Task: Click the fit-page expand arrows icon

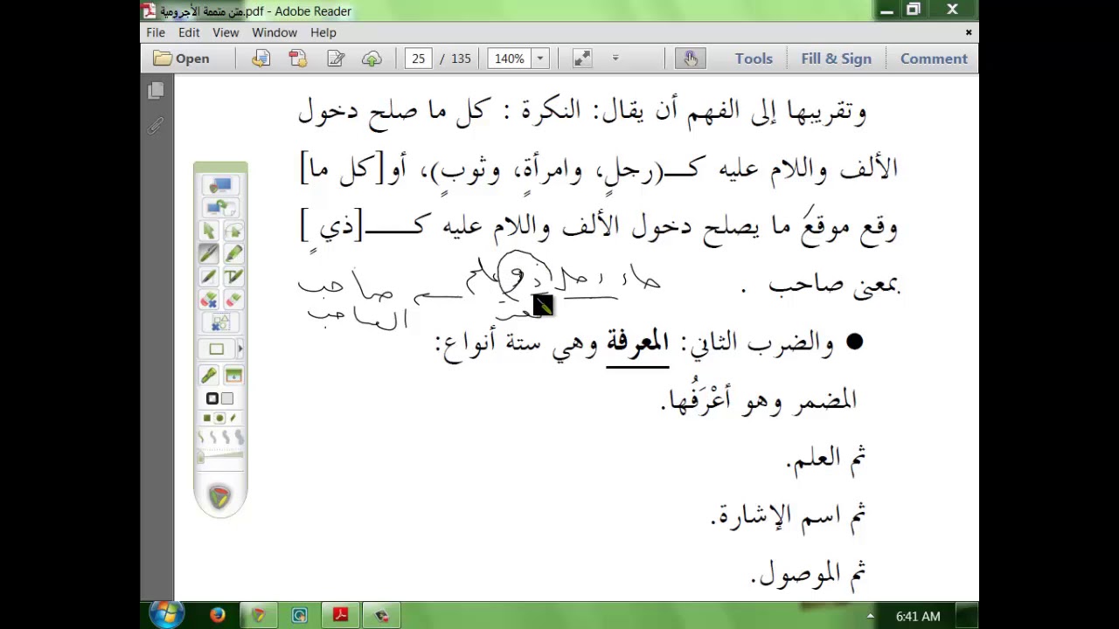Action: pos(582,59)
